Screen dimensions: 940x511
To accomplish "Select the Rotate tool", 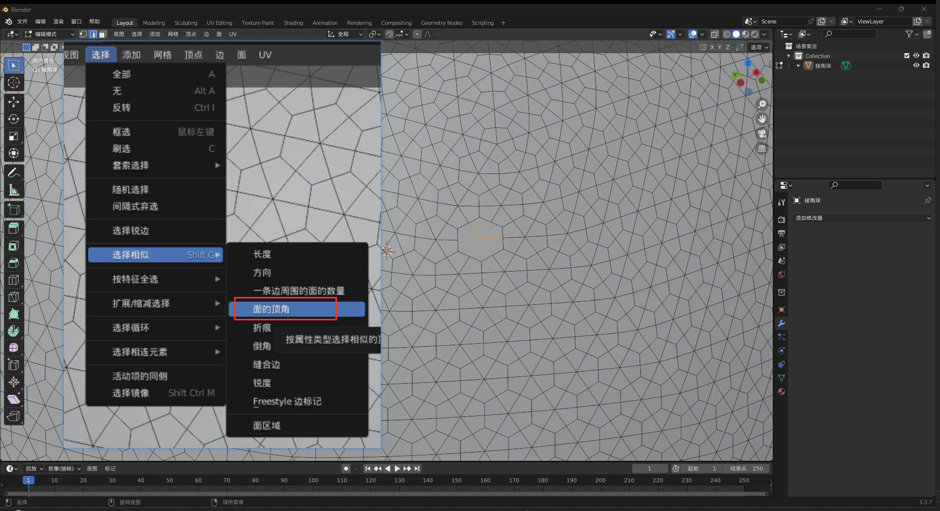I will pyautogui.click(x=14, y=119).
